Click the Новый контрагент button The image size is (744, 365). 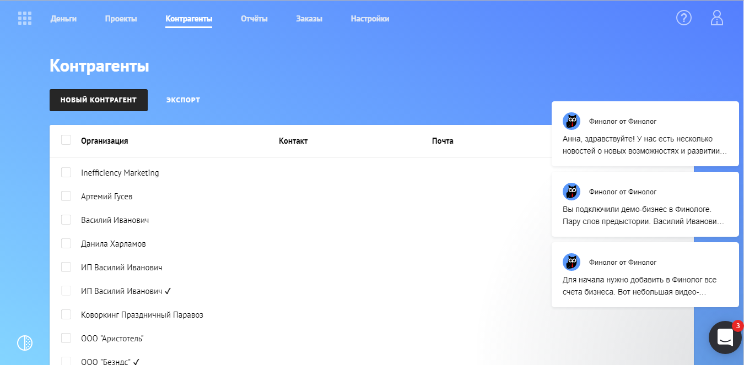99,100
